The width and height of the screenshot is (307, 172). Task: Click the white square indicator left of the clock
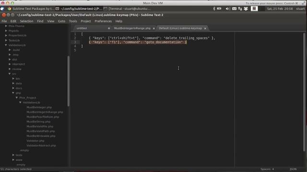pos(254,9)
